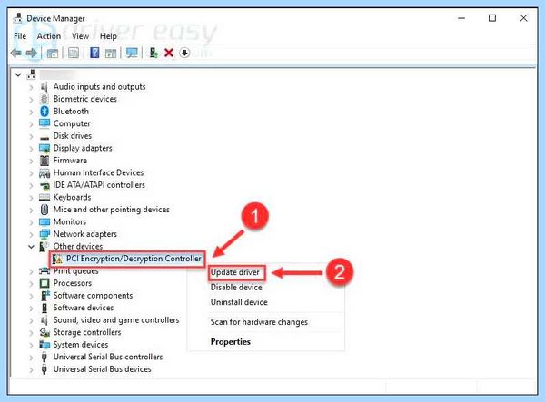Click the Keyboards icon

(x=45, y=197)
